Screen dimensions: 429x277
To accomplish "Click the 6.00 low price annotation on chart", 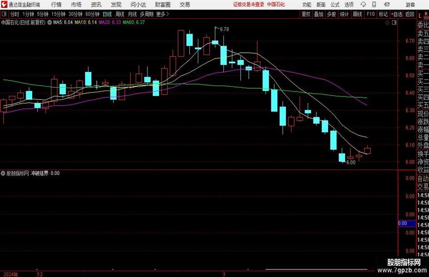I will point(351,162).
